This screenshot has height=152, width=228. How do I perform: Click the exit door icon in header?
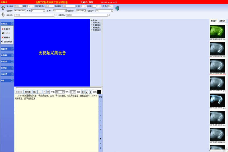point(117,9)
